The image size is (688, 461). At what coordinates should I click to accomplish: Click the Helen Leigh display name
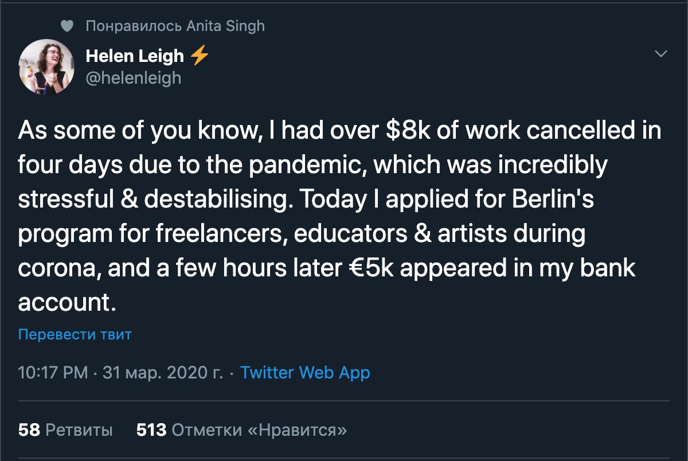point(135,56)
